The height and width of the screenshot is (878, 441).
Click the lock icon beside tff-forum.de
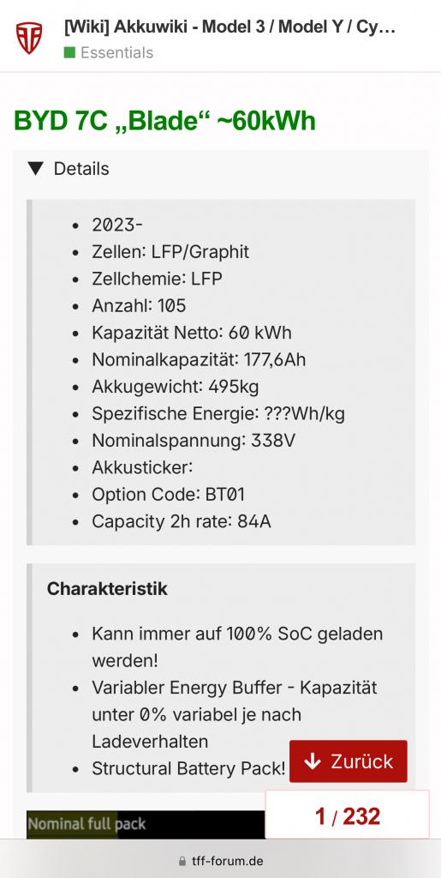coord(182,861)
